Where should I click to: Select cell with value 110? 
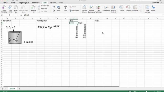click(x=74, y=37)
